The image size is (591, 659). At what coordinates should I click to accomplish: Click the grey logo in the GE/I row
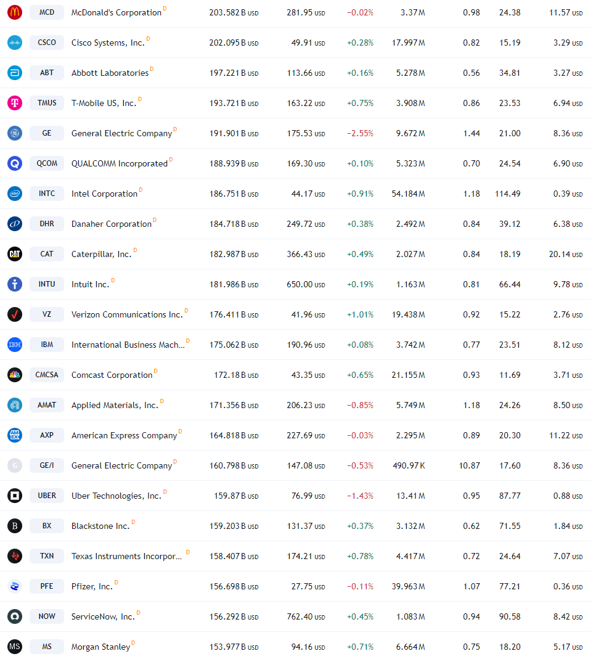coord(15,465)
